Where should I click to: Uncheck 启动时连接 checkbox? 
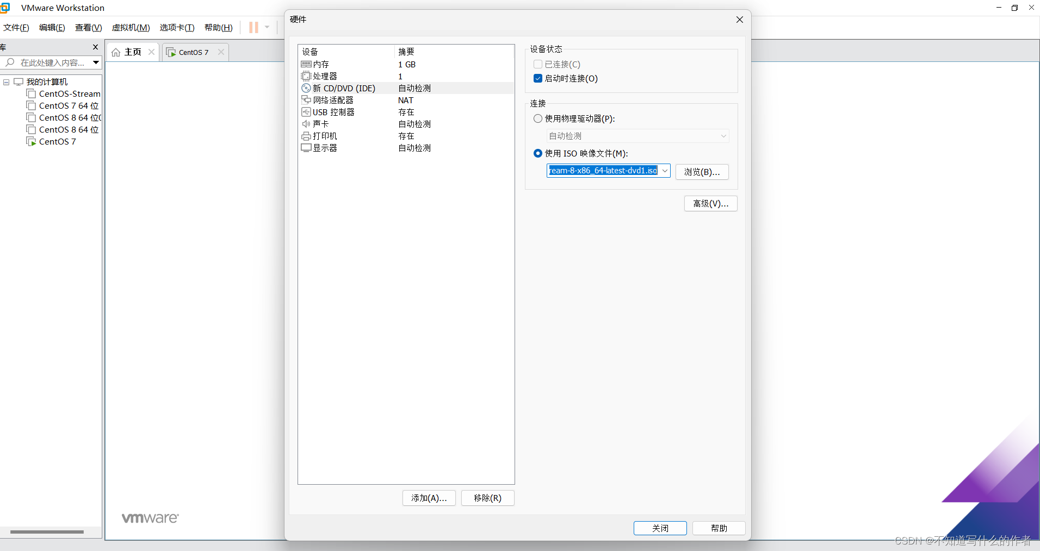pos(538,78)
